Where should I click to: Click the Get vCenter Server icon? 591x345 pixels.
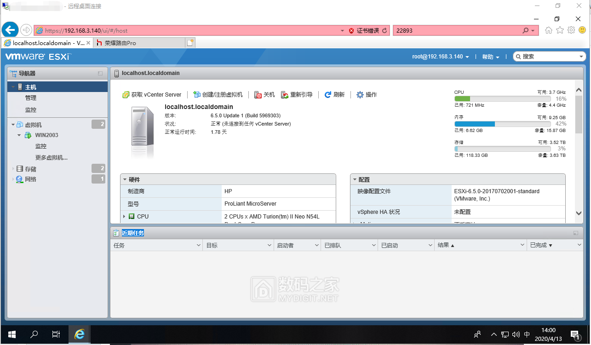(x=126, y=95)
